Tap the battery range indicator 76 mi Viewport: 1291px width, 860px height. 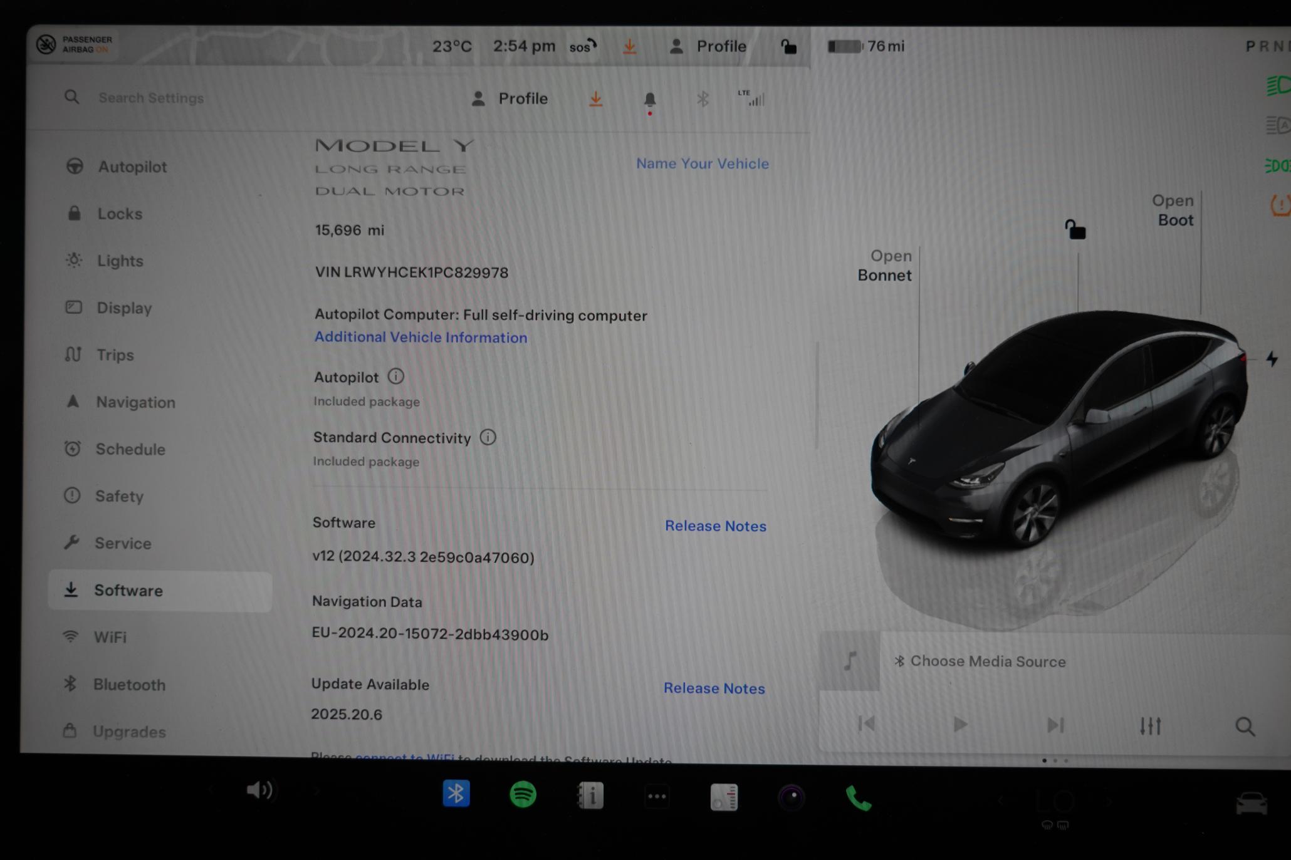point(866,46)
